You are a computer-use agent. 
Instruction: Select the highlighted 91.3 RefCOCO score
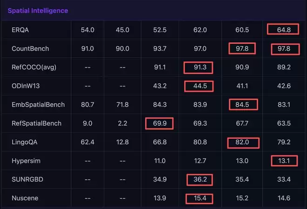pyautogui.click(x=198, y=67)
